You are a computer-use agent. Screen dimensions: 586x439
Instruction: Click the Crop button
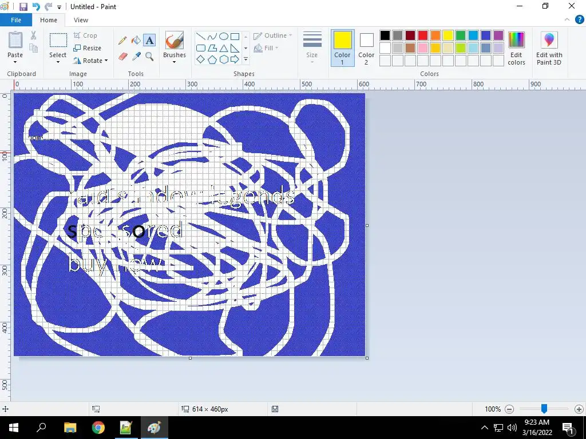pos(85,35)
